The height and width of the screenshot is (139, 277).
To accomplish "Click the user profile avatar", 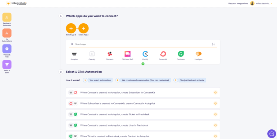I will click(252, 3).
